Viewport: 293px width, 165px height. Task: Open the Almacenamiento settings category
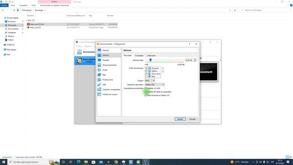tap(109, 65)
